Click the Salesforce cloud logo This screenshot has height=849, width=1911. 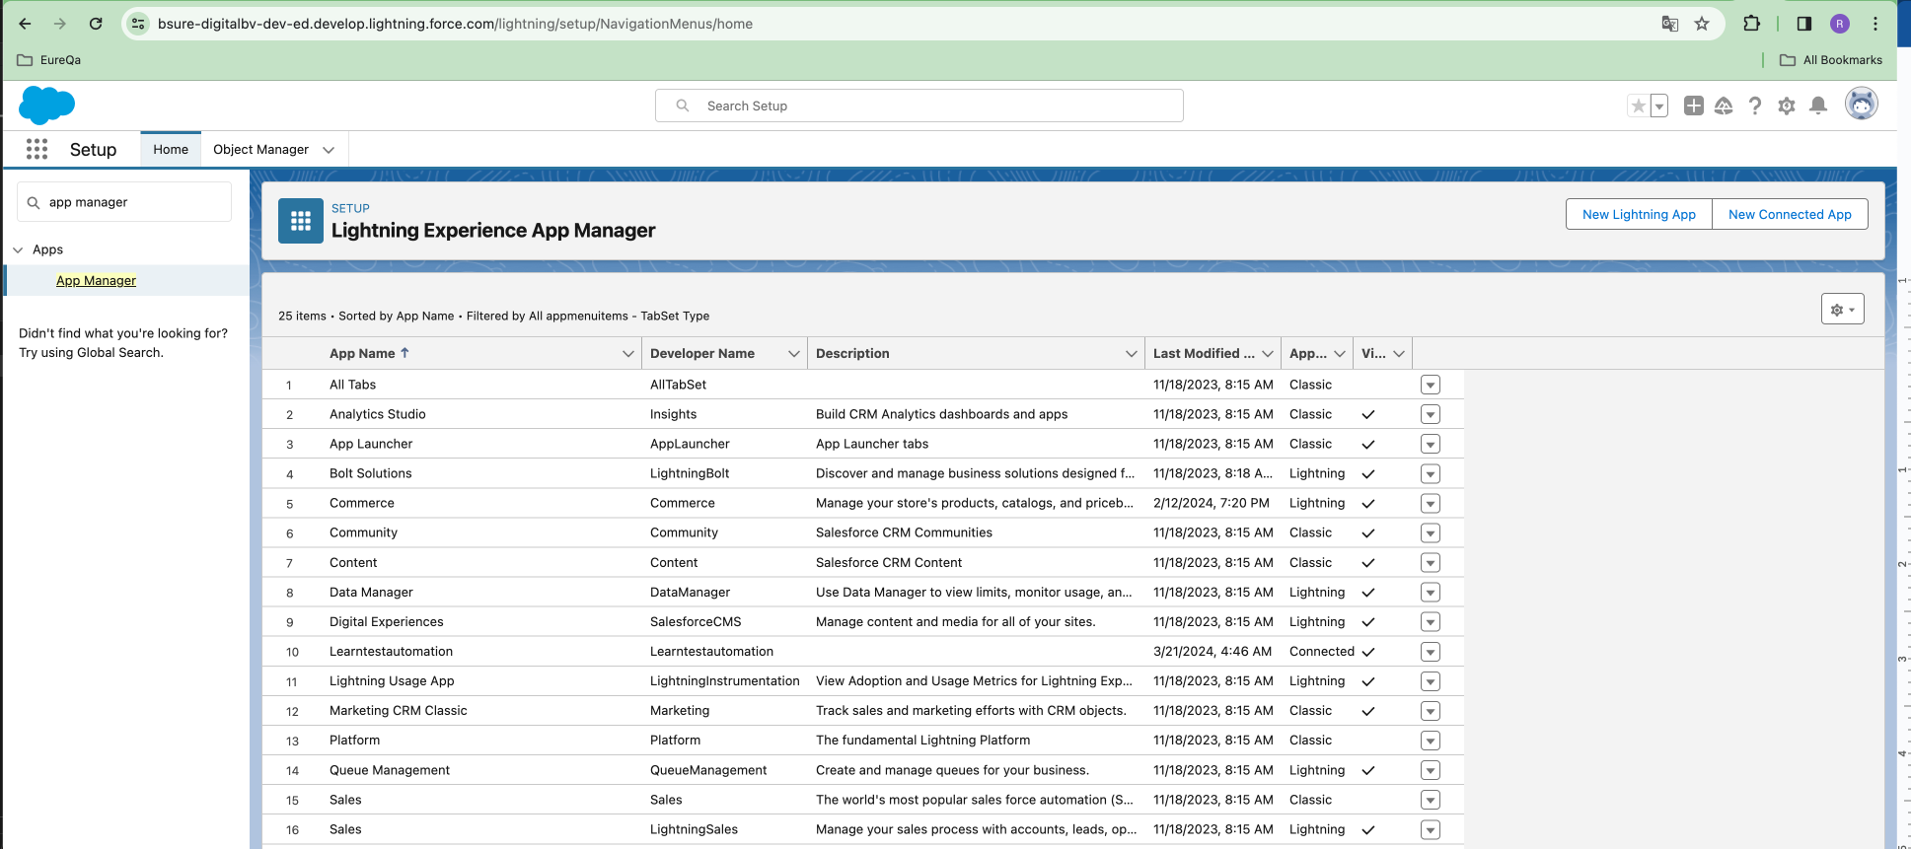tap(46, 105)
